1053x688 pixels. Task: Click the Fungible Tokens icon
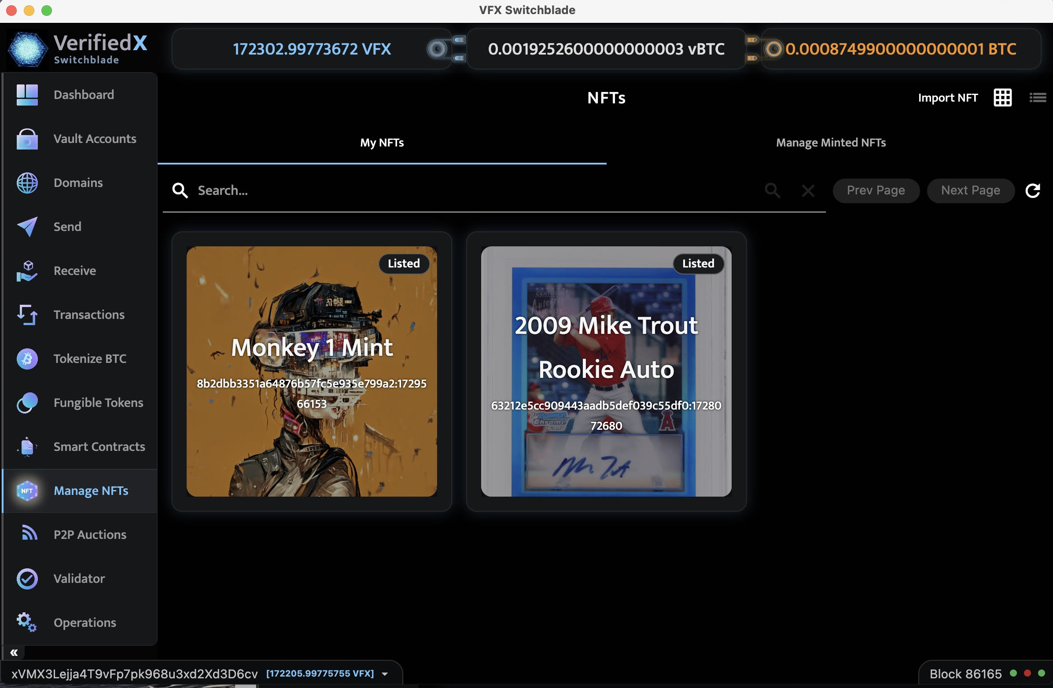click(x=27, y=403)
